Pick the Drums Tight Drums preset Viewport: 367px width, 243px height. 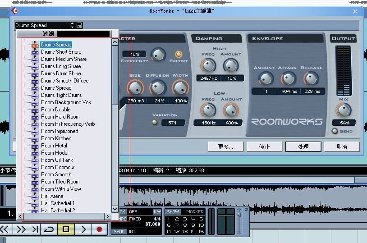pos(61,95)
